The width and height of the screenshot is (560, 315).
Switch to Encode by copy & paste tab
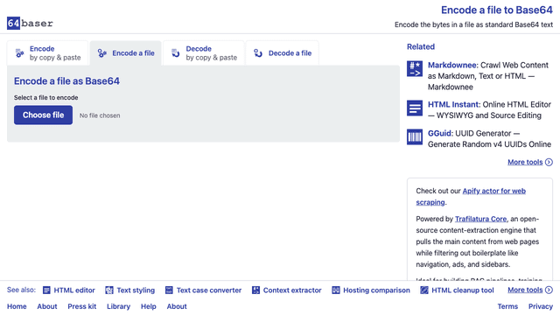tap(47, 53)
